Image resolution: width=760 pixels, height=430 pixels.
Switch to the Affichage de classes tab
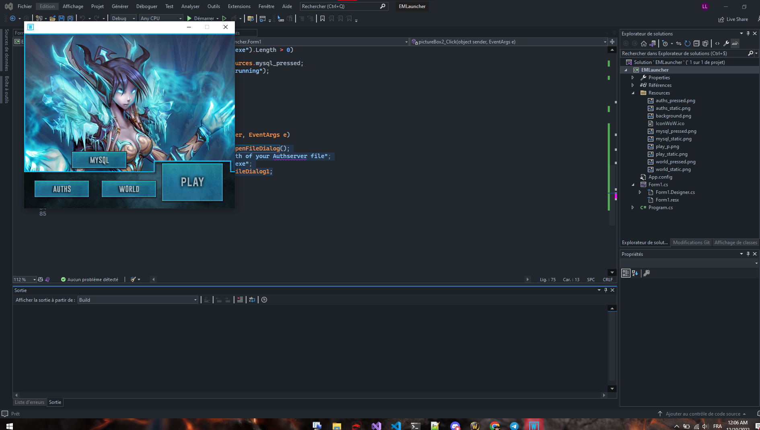(735, 243)
